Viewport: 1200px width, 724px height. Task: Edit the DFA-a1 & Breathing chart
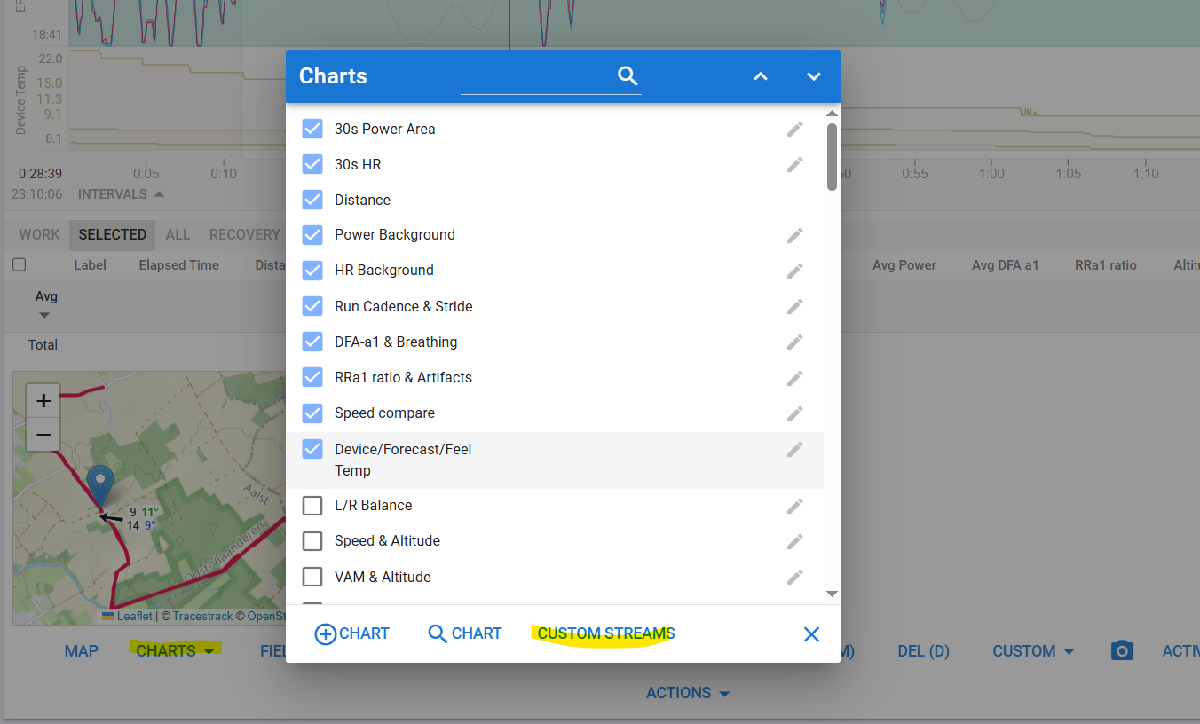[x=795, y=342]
